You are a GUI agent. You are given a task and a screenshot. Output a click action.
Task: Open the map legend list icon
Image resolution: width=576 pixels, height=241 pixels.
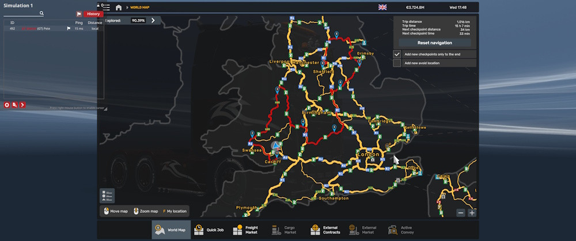[107, 196]
